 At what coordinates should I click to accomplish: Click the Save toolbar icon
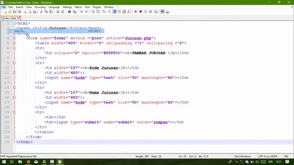[15, 12]
